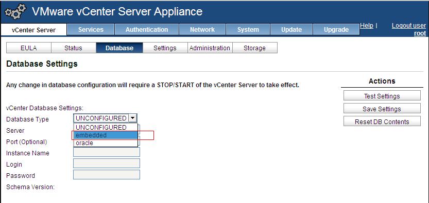Click the Actions heading
Image resolution: width=429 pixels, height=203 pixels.
(x=382, y=81)
